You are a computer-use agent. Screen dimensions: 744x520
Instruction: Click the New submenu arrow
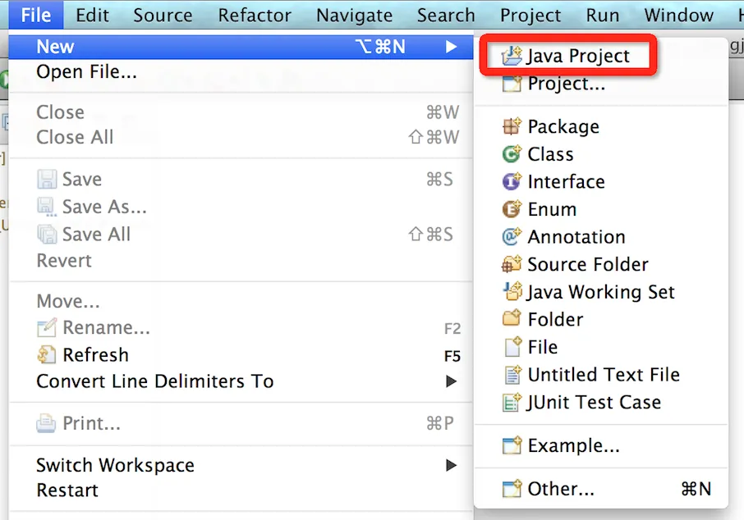[x=451, y=48]
